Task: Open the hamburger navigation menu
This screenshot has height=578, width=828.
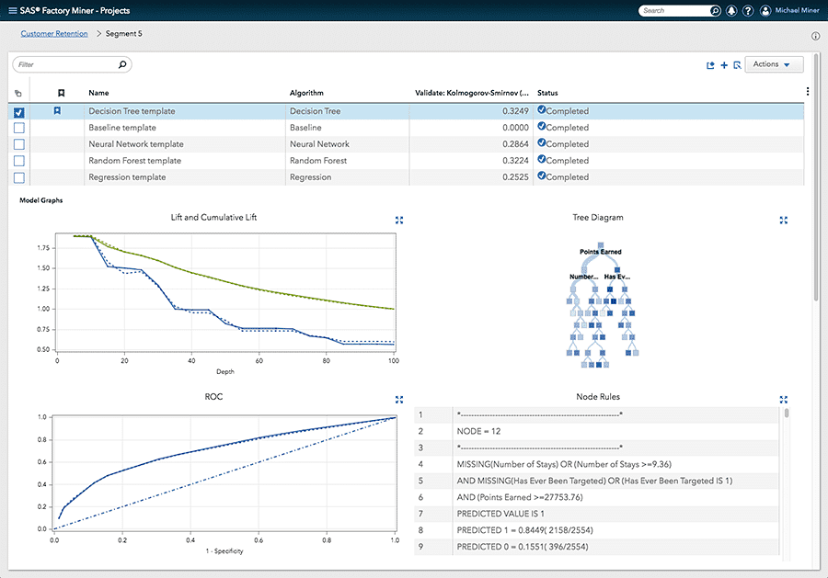Action: (11, 10)
